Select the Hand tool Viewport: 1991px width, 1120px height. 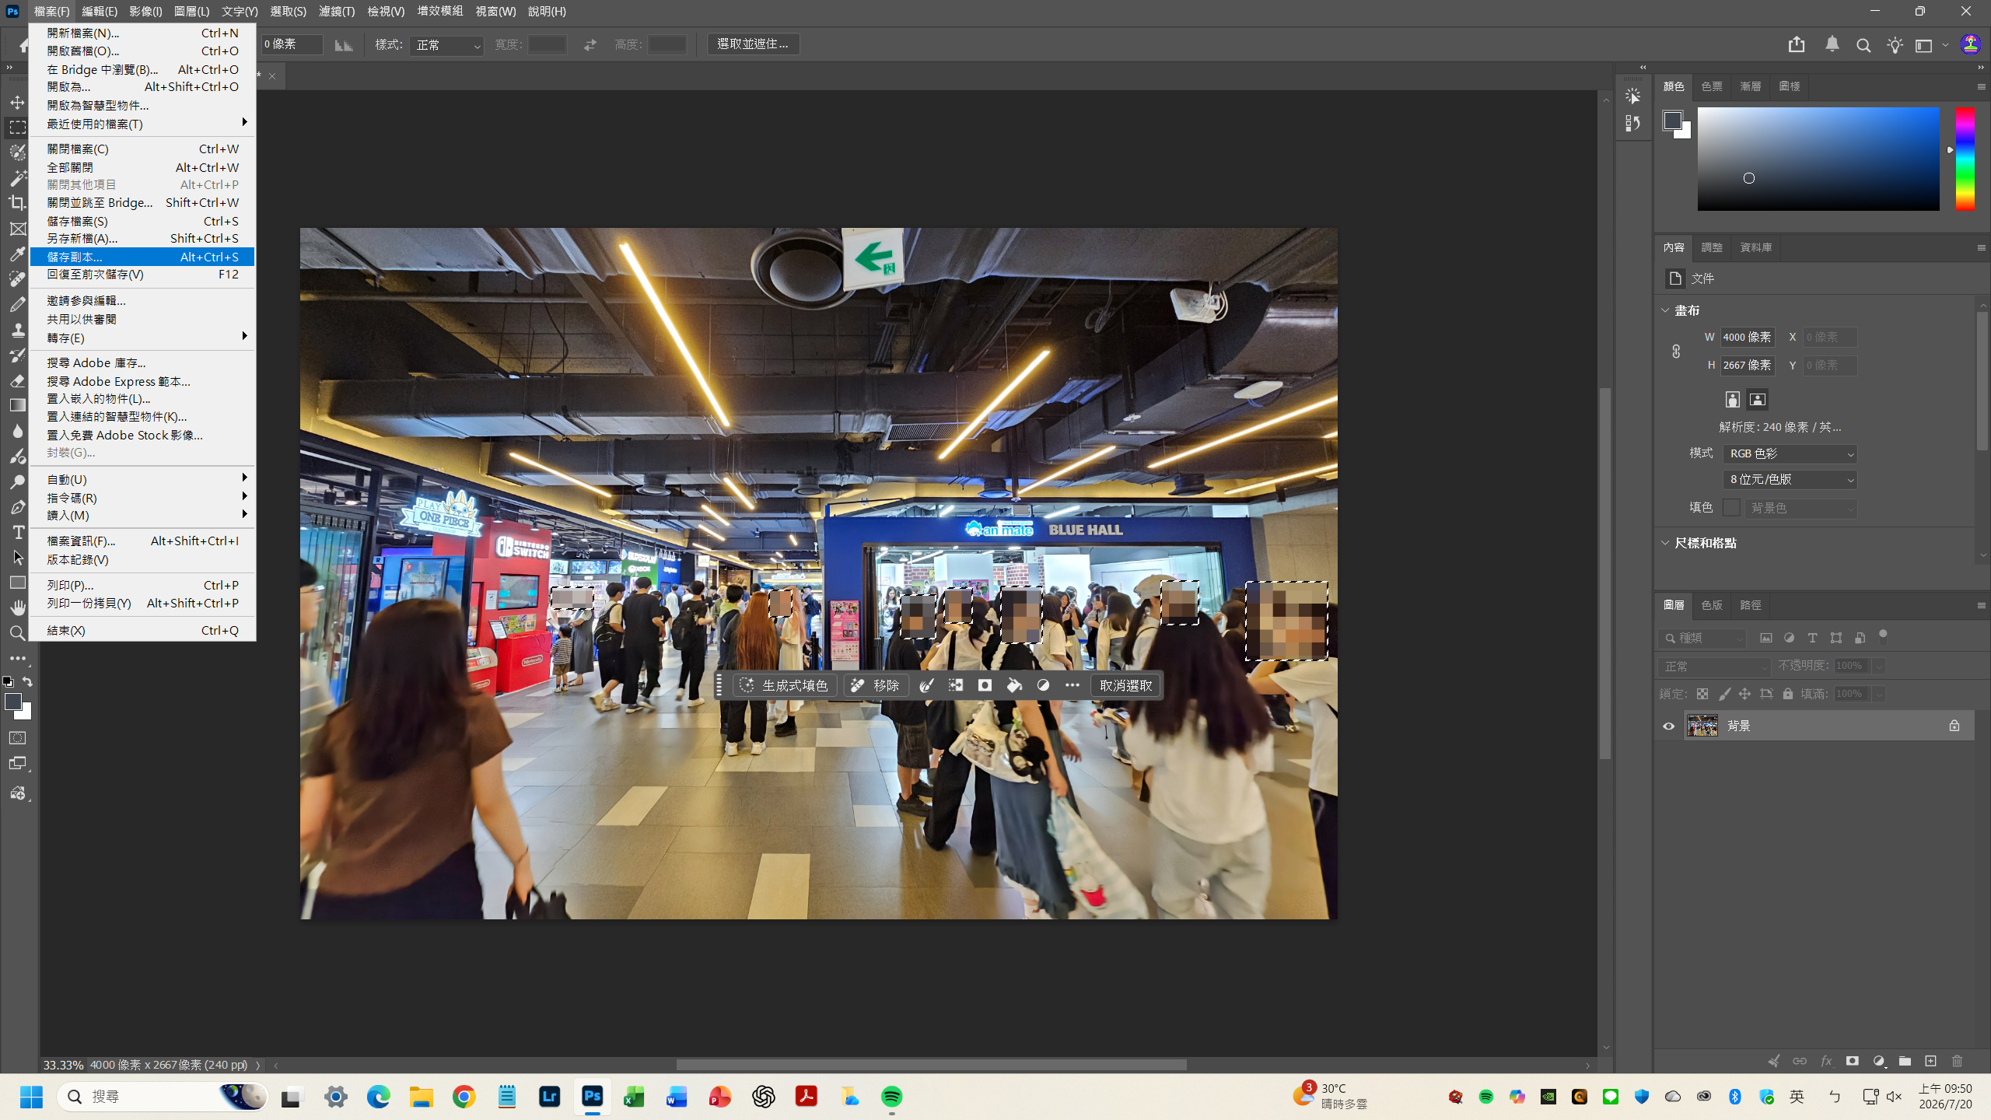point(17,607)
